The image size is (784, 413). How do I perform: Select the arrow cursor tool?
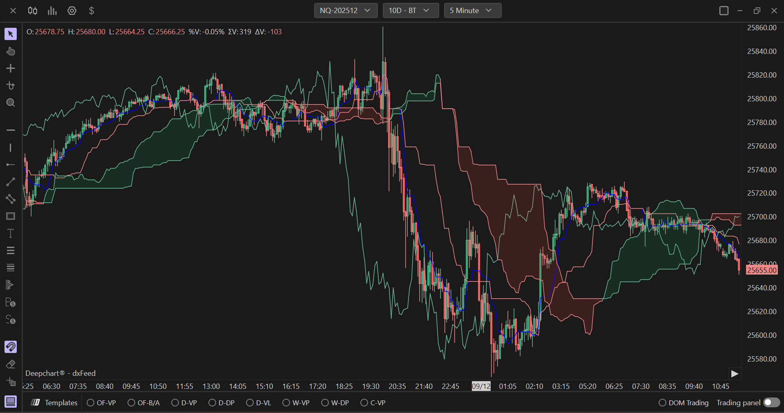[x=11, y=34]
